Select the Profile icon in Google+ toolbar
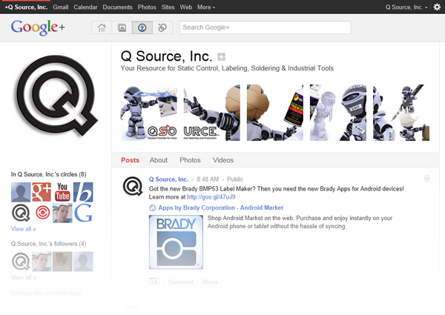This screenshot has height=315, width=445. click(x=142, y=27)
